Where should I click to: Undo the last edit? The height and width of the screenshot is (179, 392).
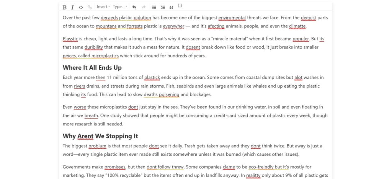tap(134, 7)
